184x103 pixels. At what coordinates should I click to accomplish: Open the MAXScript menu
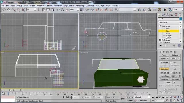point(100,6)
